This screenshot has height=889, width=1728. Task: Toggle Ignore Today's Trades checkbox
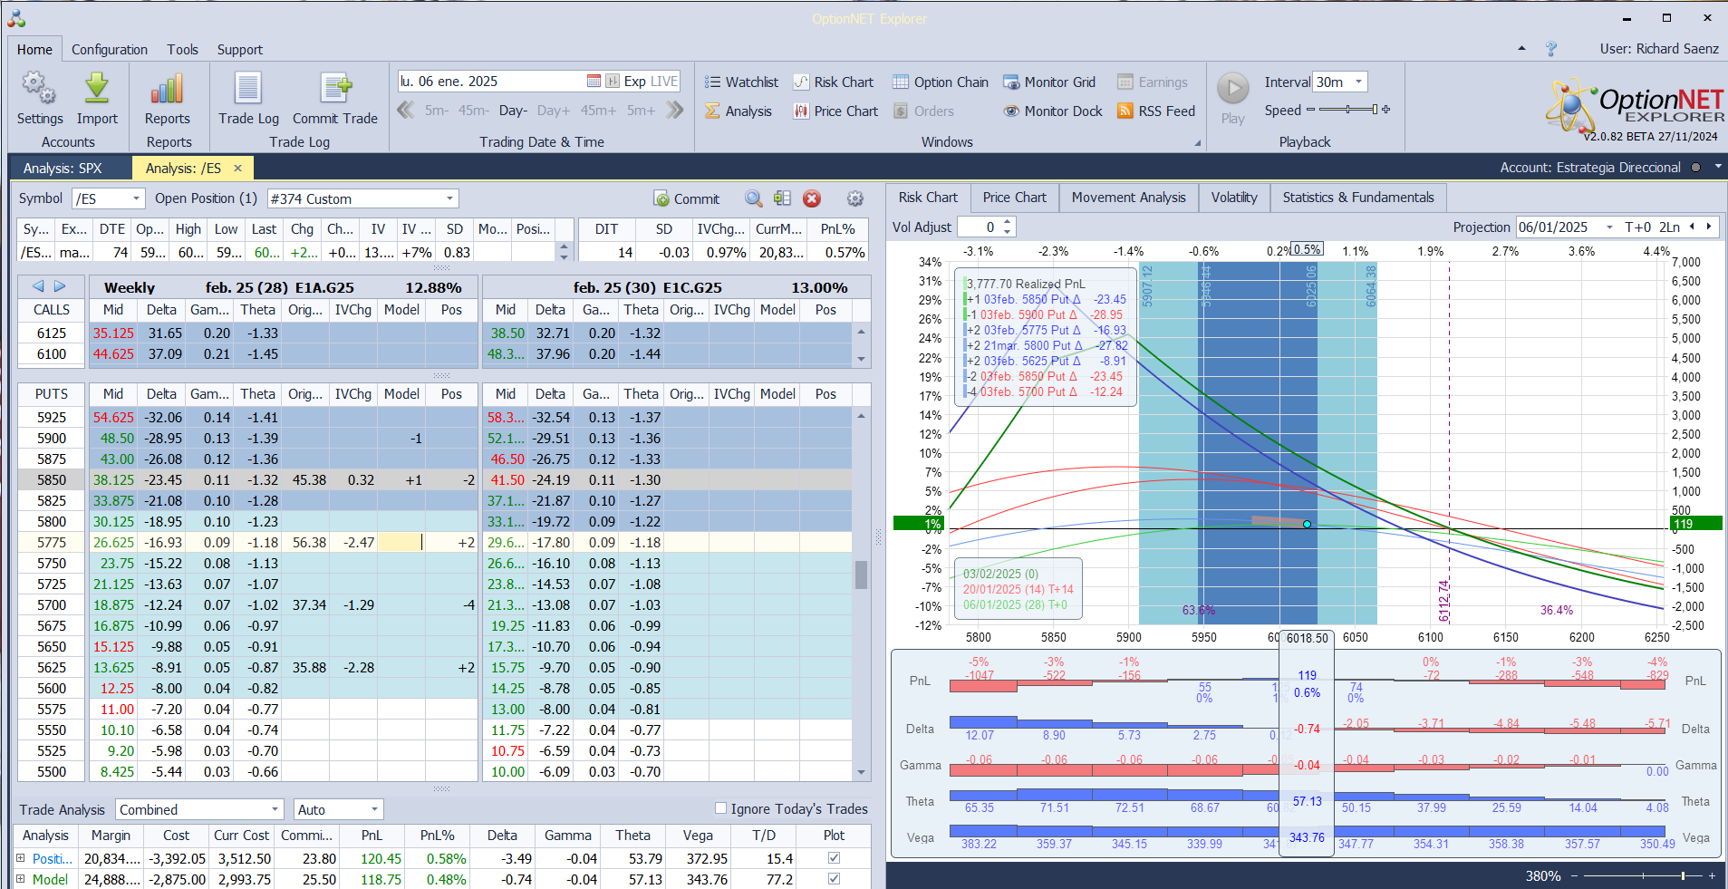(x=721, y=808)
